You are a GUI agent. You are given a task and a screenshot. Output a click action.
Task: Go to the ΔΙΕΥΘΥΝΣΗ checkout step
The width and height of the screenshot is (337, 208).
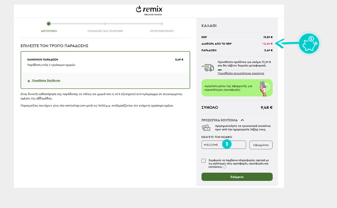click(x=49, y=27)
